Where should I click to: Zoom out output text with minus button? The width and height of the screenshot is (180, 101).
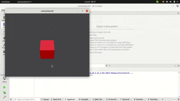point(110,66)
